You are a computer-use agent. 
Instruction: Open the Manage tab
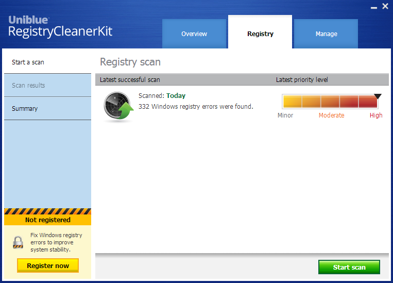click(x=326, y=34)
